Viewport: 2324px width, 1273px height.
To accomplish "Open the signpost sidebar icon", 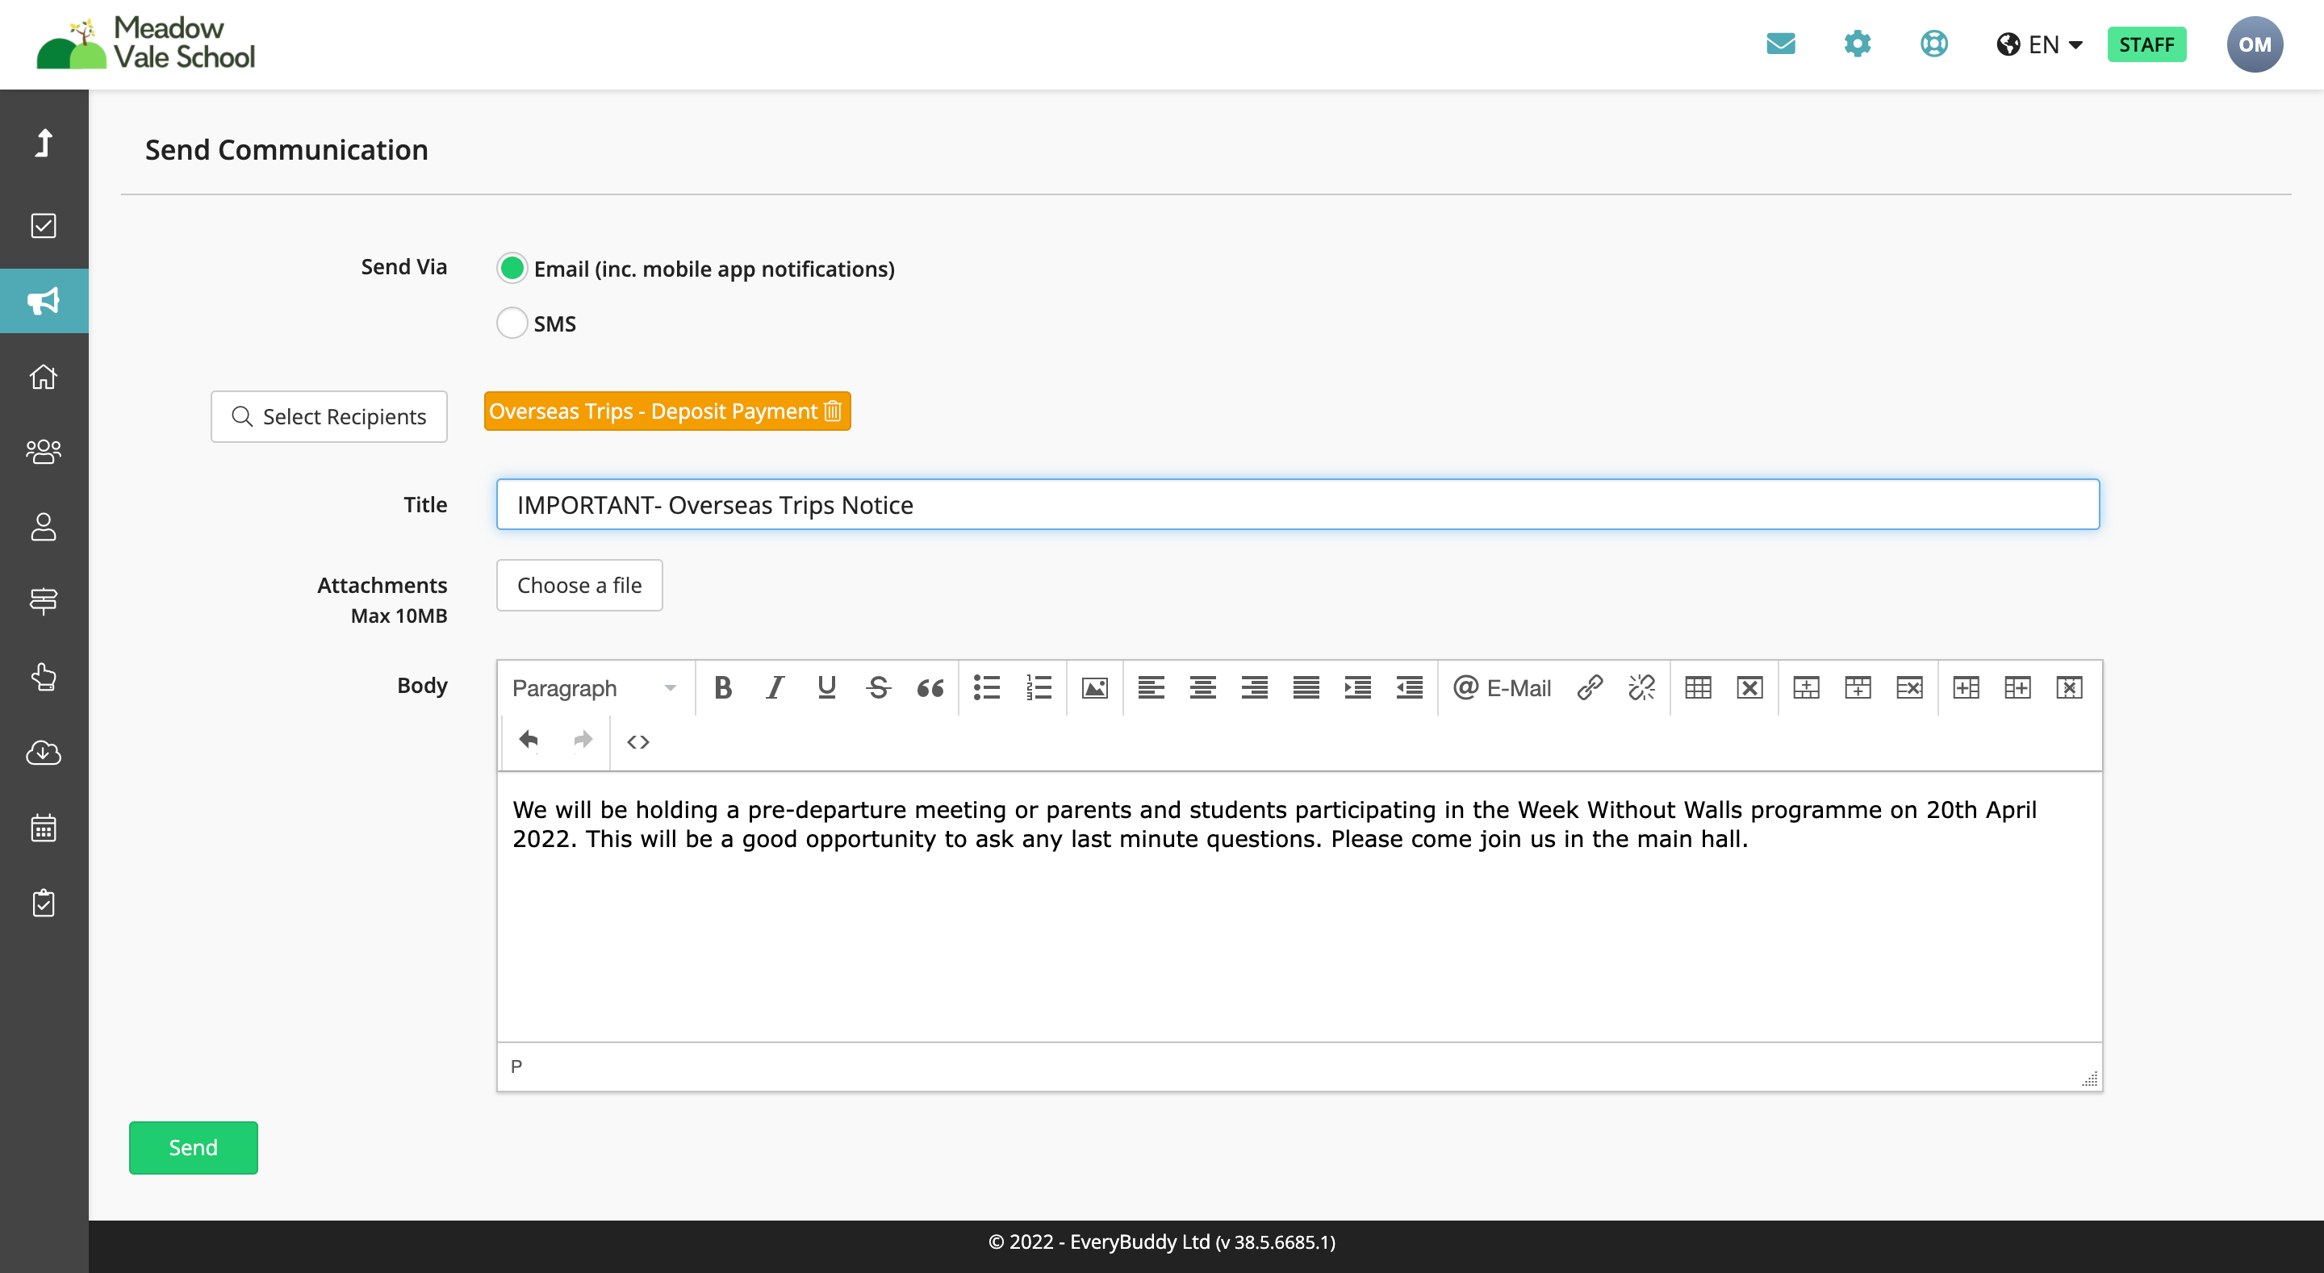I will coord(44,601).
